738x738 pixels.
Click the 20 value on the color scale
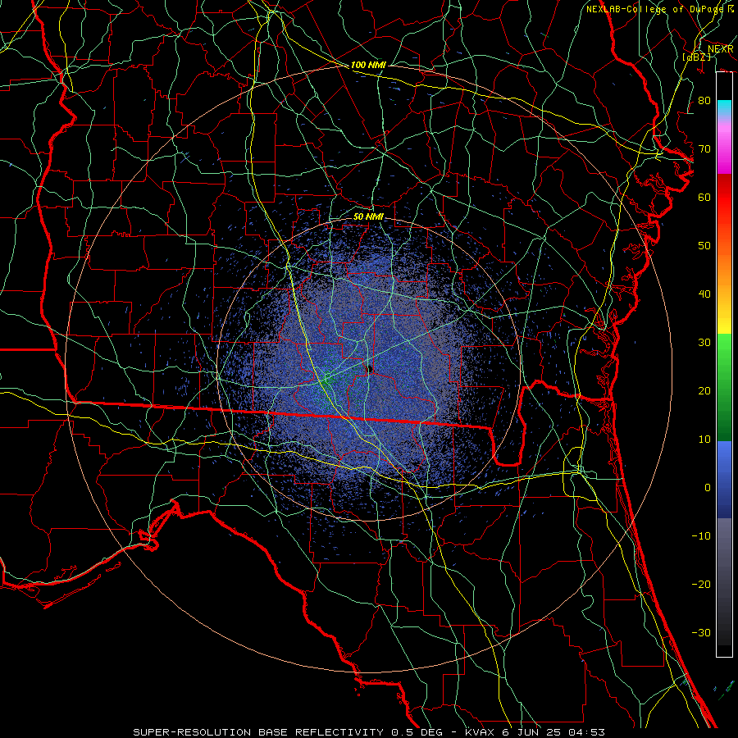tap(704, 391)
